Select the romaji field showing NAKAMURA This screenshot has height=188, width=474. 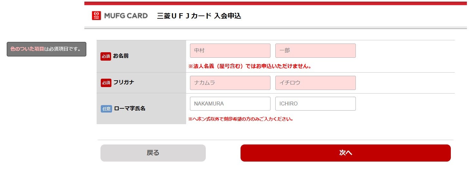pyautogui.click(x=230, y=104)
